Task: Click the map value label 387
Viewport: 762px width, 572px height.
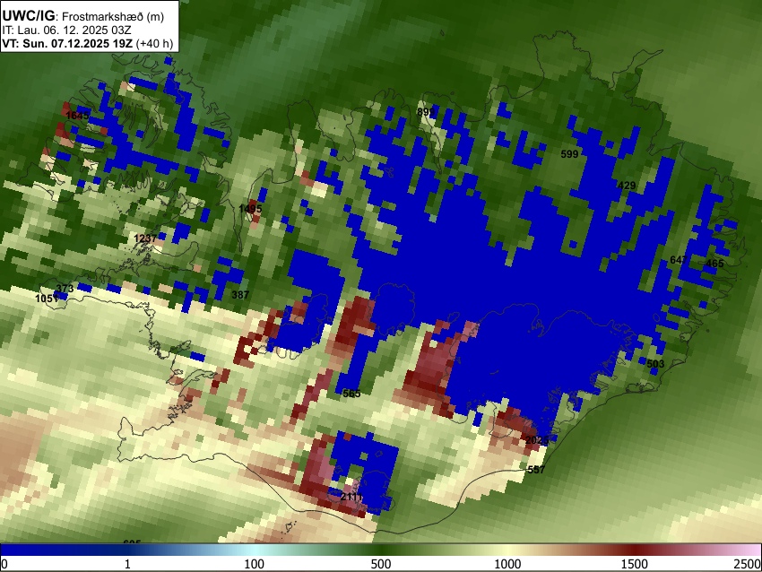Action: pos(240,295)
